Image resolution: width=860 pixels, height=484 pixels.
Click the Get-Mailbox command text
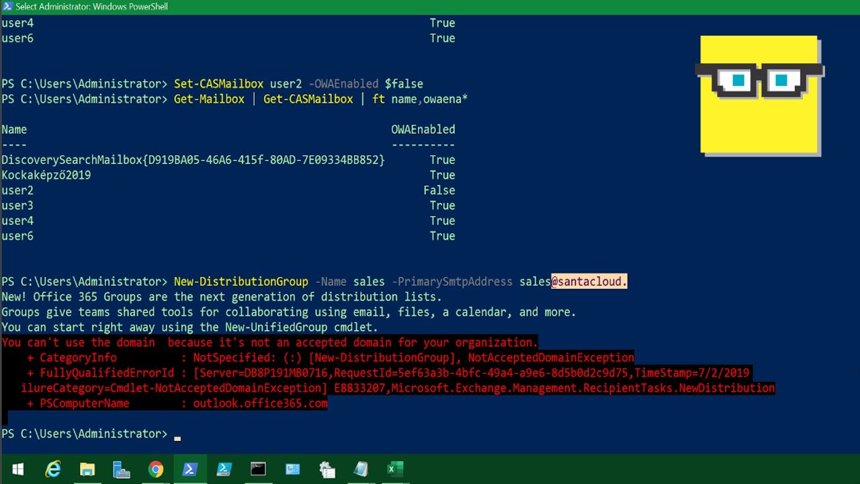pos(209,99)
